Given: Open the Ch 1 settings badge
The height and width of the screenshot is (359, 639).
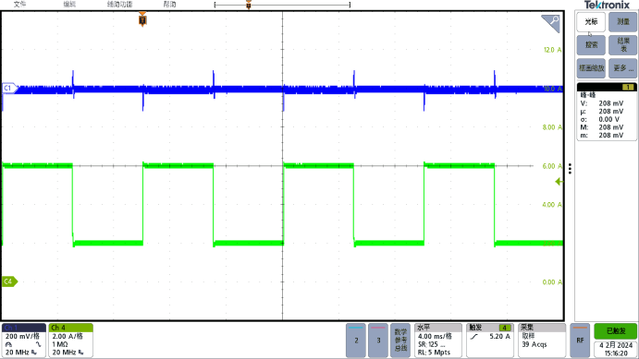Looking at the screenshot, I should pyautogui.click(x=24, y=341).
